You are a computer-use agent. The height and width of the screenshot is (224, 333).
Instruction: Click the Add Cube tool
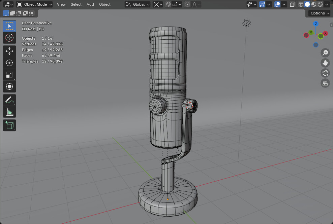[x=9, y=125]
